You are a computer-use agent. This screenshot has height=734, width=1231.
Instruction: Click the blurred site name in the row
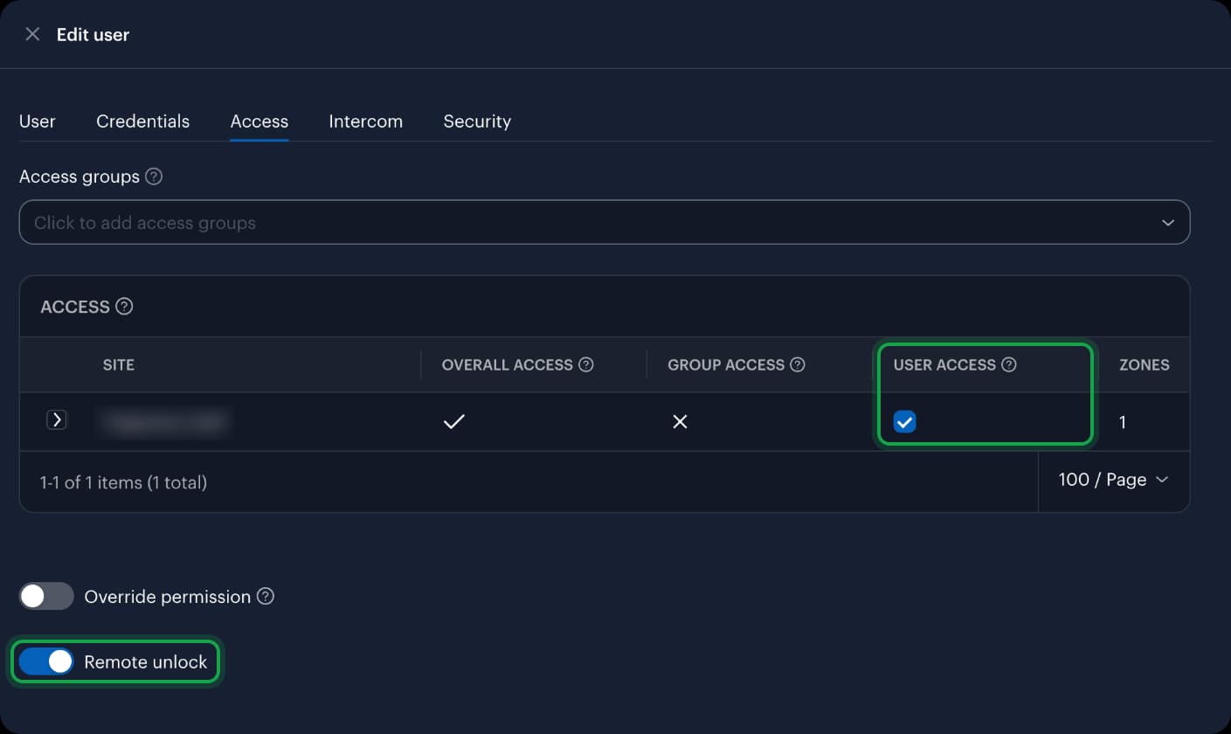pos(163,422)
